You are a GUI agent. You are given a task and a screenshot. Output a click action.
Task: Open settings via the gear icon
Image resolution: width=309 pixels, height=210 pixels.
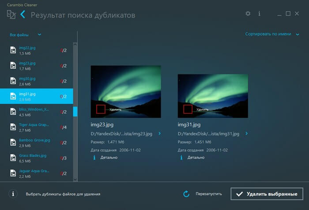tap(248, 14)
